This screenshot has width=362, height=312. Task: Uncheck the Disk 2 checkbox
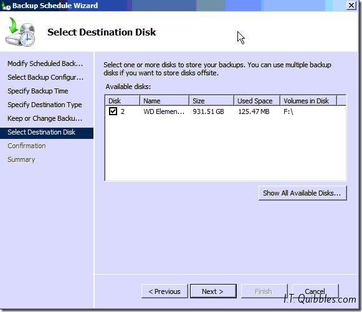pos(113,111)
